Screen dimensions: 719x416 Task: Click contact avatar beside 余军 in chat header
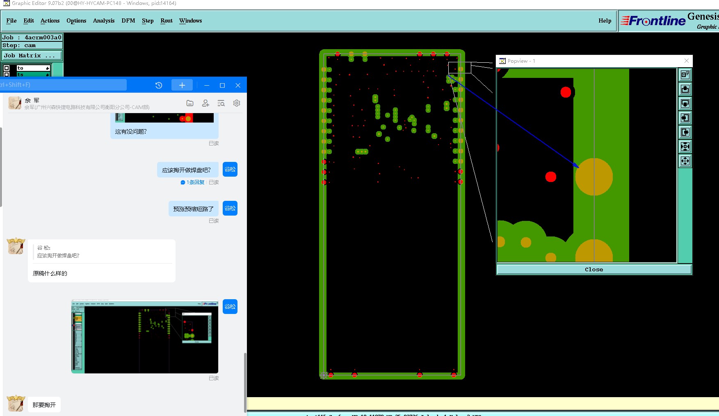[x=15, y=103]
